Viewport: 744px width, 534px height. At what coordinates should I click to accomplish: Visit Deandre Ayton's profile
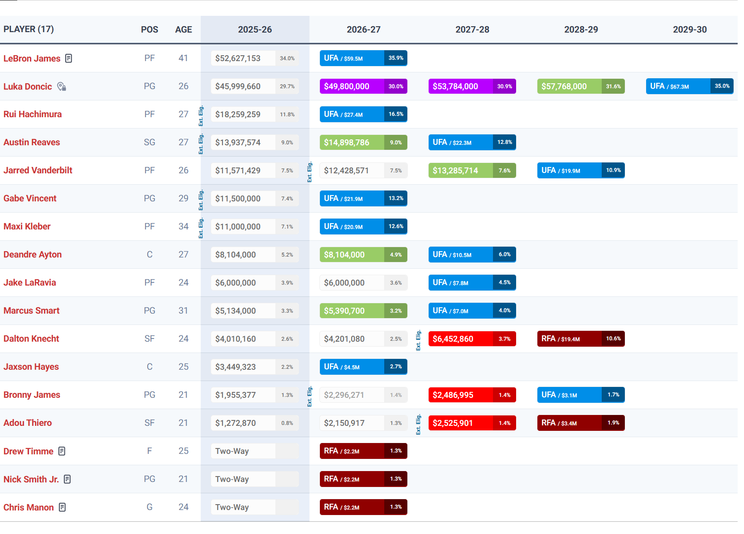point(33,255)
